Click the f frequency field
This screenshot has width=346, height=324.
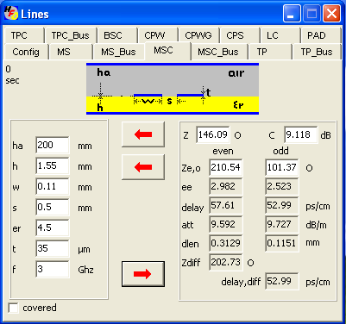tap(53, 269)
